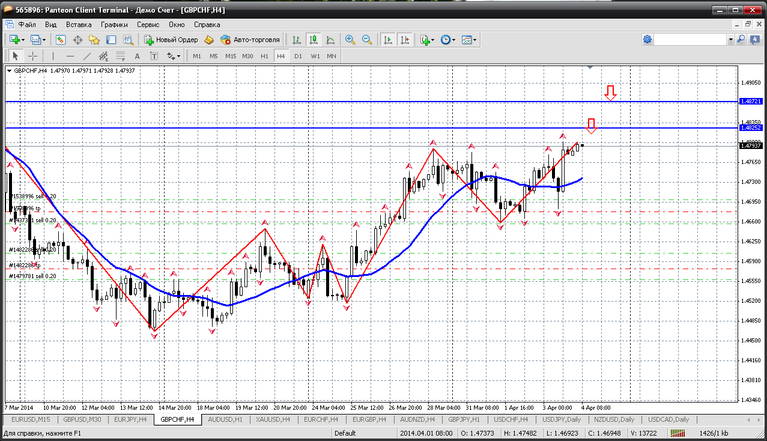Expand the new chart dropdown arrow
Image resolution: width=767 pixels, height=441 pixels.
click(23, 40)
